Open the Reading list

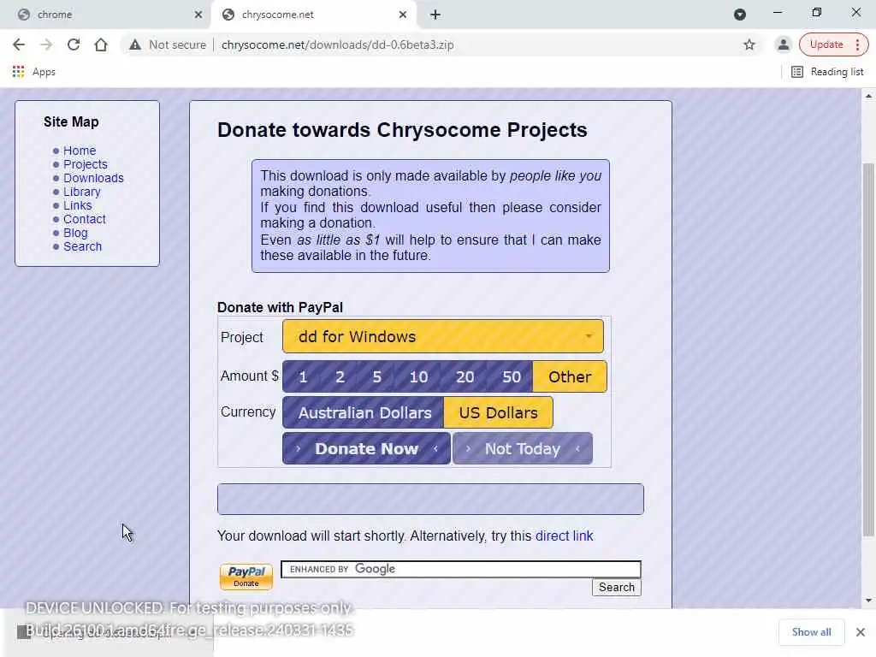coord(827,72)
